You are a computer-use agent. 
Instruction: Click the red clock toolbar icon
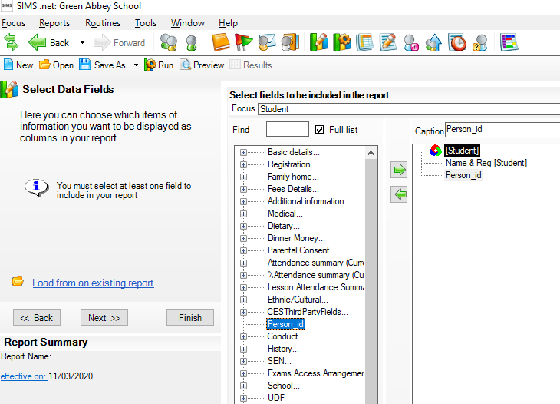click(457, 43)
